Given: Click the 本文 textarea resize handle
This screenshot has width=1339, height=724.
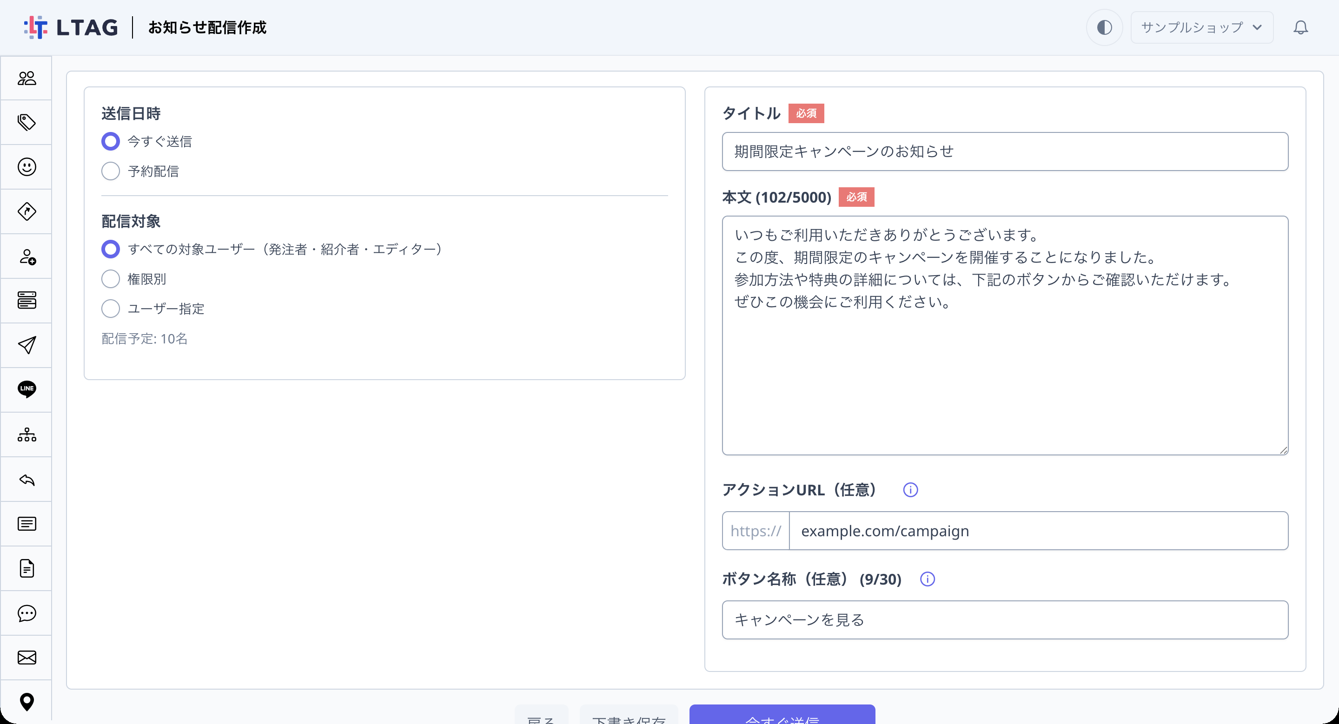Looking at the screenshot, I should 1283,450.
